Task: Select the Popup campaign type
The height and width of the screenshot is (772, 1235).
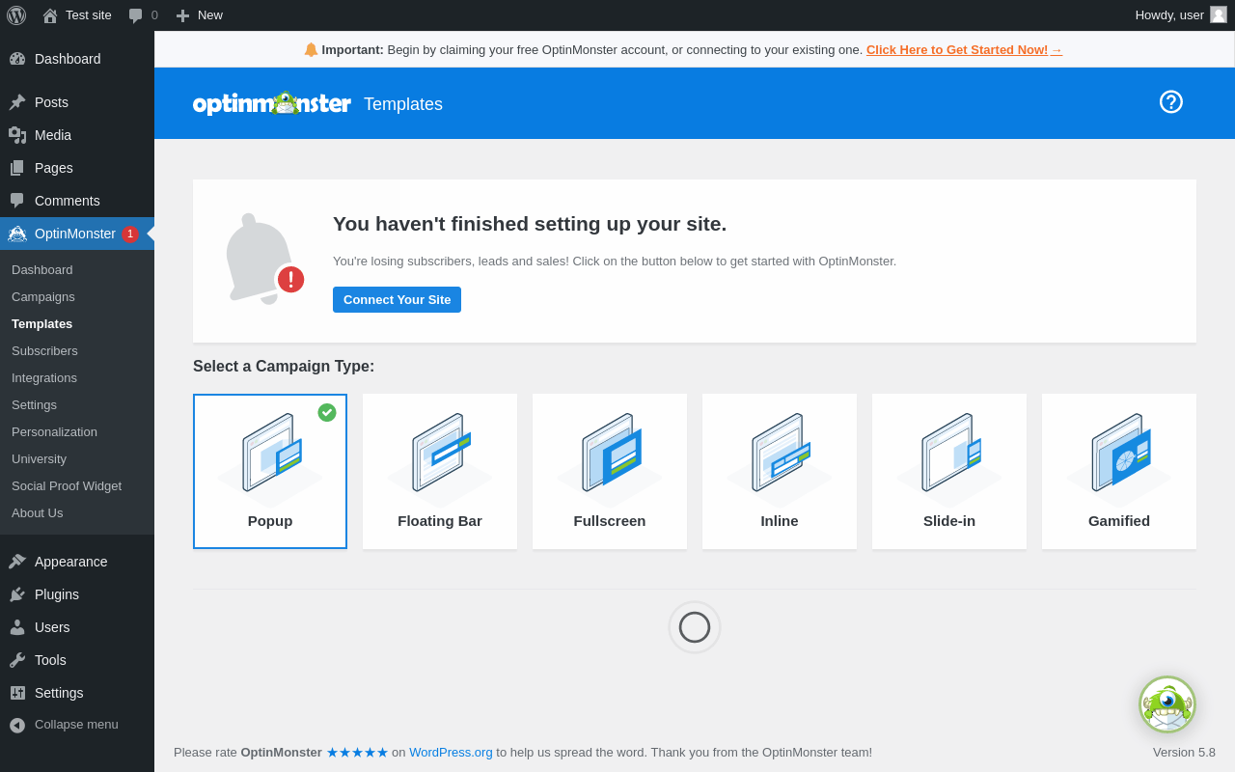Action: [270, 471]
